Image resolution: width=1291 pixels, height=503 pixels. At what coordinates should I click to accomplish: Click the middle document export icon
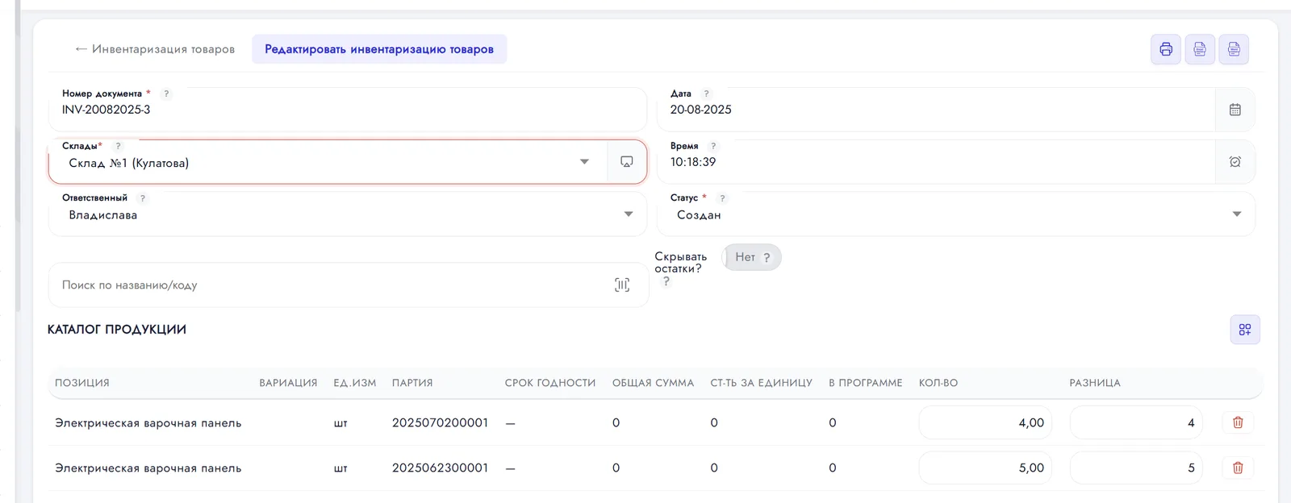pyautogui.click(x=1200, y=49)
